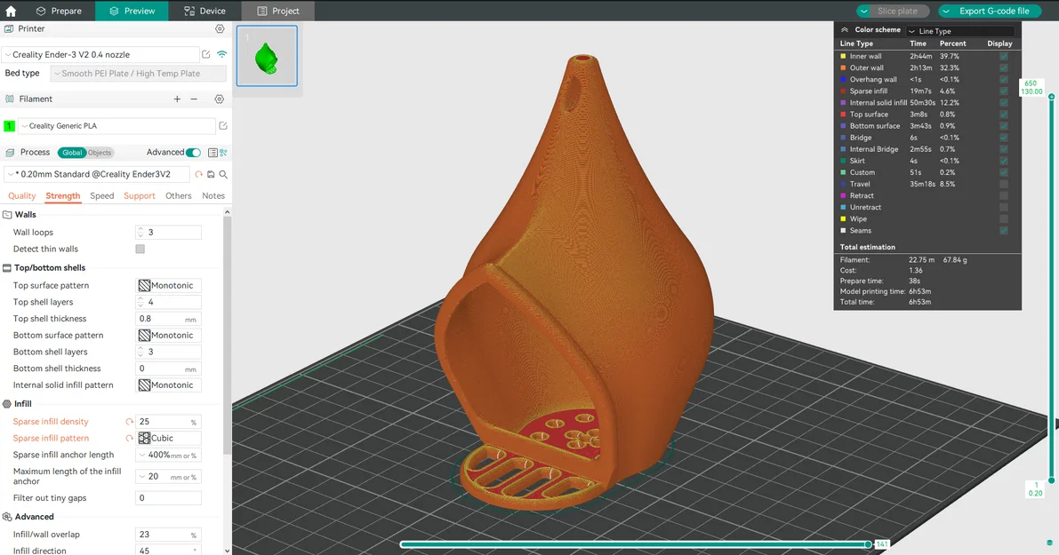Click the printer Wi-Fi connection icon
The width and height of the screenshot is (1059, 555).
click(221, 55)
